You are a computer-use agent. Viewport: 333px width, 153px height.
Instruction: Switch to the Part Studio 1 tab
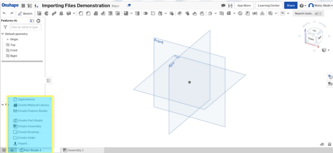pyautogui.click(x=30, y=150)
